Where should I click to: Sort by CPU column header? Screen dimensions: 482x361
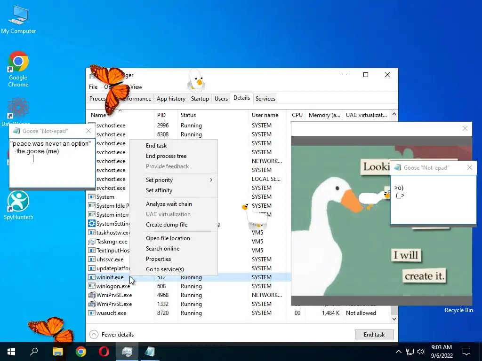297,115
